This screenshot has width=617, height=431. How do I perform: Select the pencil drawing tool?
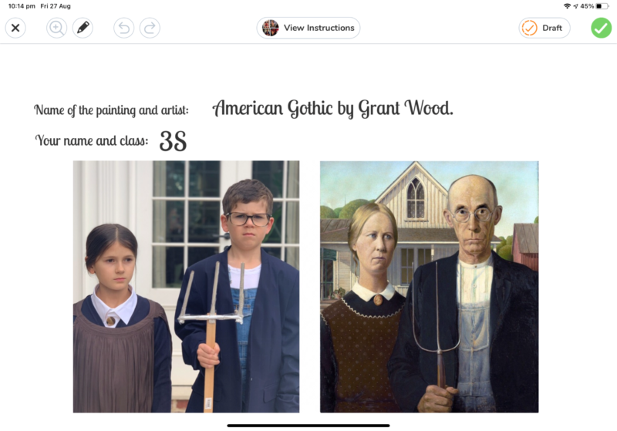click(83, 28)
